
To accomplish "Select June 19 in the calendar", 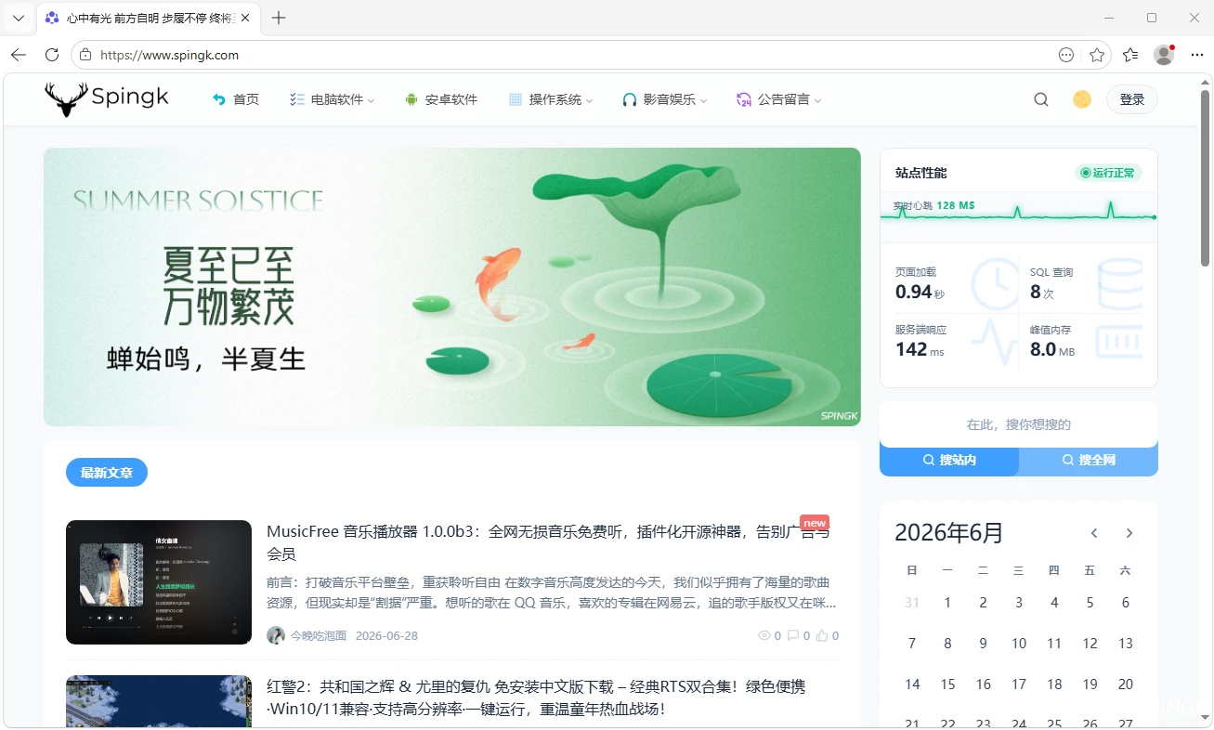I will (1090, 684).
